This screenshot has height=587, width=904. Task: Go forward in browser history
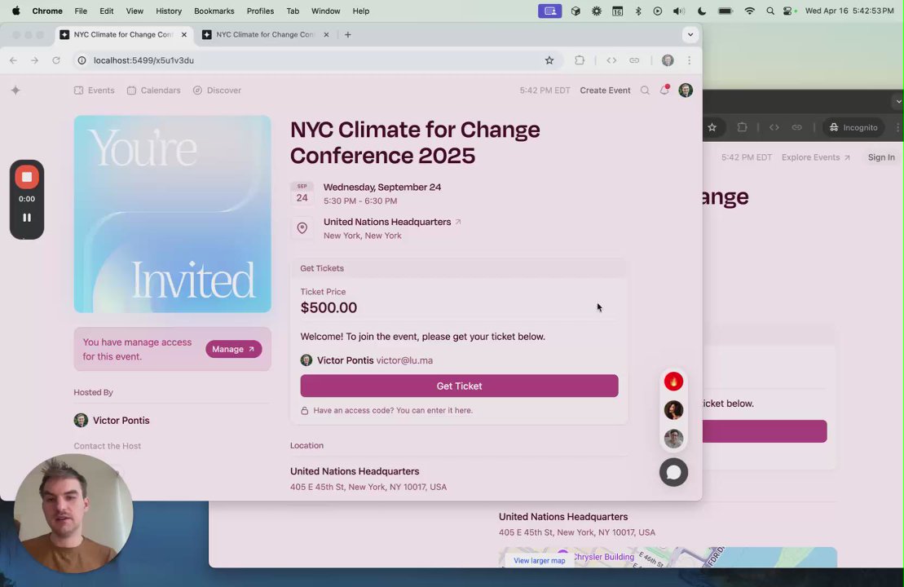[x=34, y=60]
